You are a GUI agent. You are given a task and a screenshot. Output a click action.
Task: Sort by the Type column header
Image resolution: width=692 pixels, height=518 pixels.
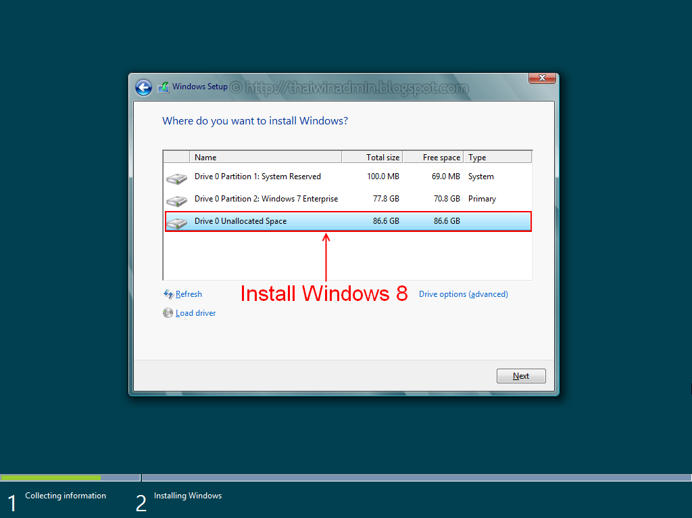pos(498,157)
